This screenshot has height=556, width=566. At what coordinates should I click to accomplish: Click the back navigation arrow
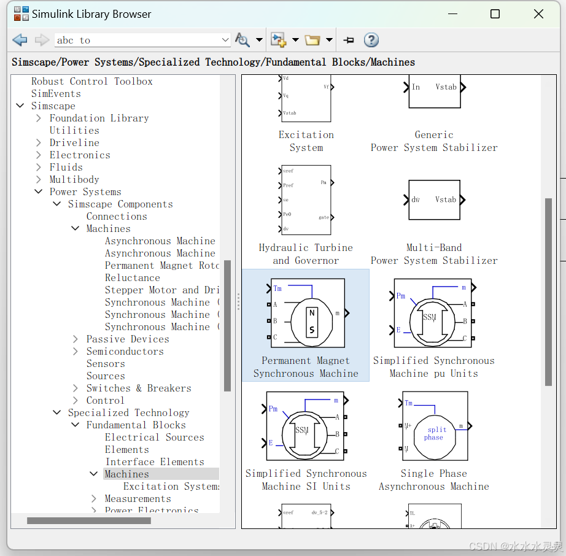click(x=20, y=40)
